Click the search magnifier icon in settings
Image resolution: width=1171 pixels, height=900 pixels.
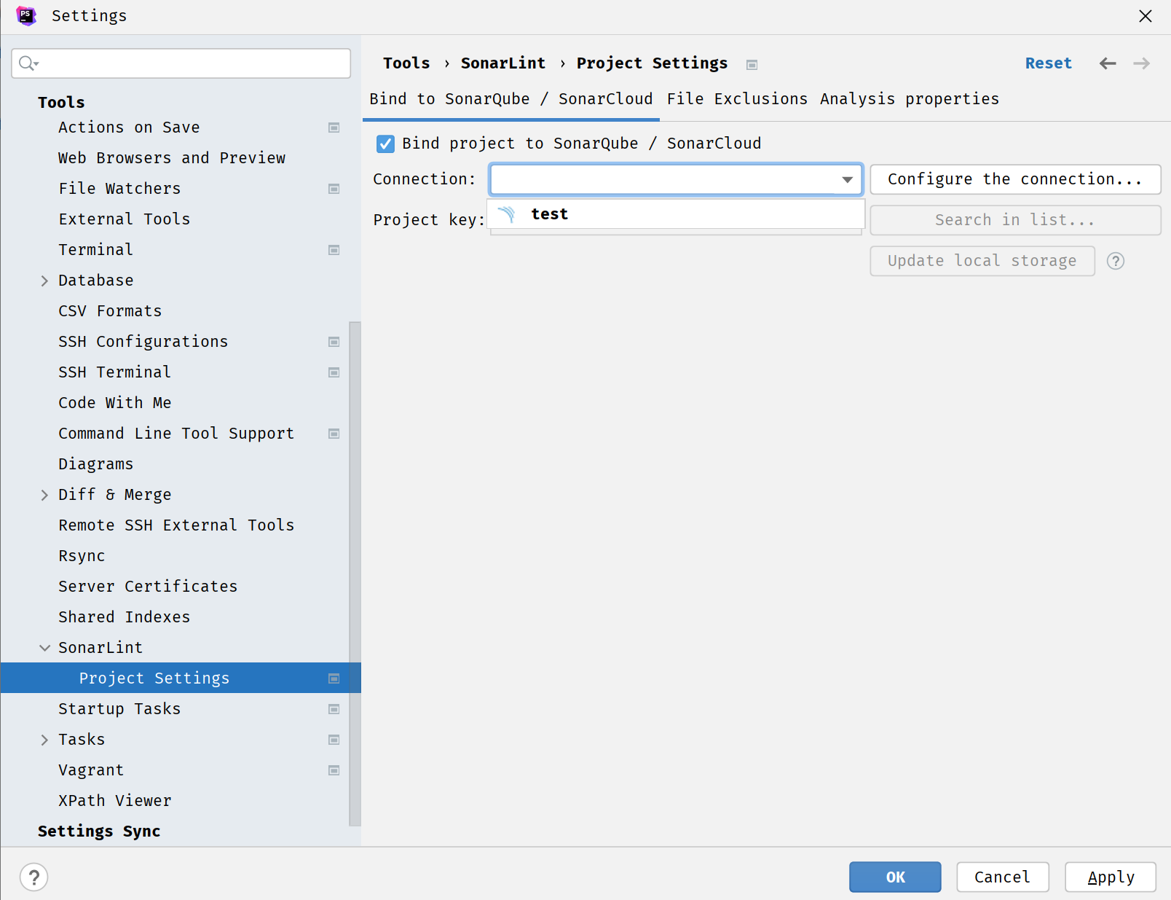point(28,63)
